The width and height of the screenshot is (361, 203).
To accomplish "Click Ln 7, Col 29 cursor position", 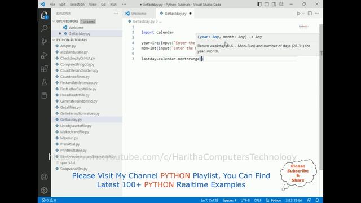I will pyautogui.click(x=209, y=201).
